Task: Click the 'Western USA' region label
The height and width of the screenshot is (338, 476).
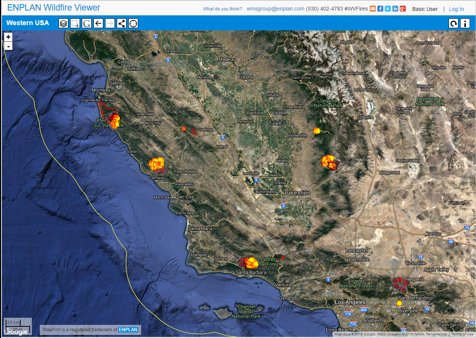Action: (x=28, y=23)
